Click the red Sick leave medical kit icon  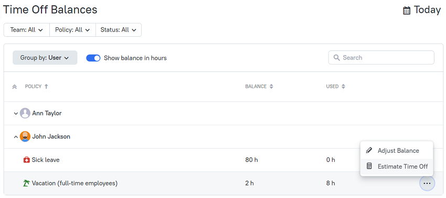pyautogui.click(x=26, y=160)
